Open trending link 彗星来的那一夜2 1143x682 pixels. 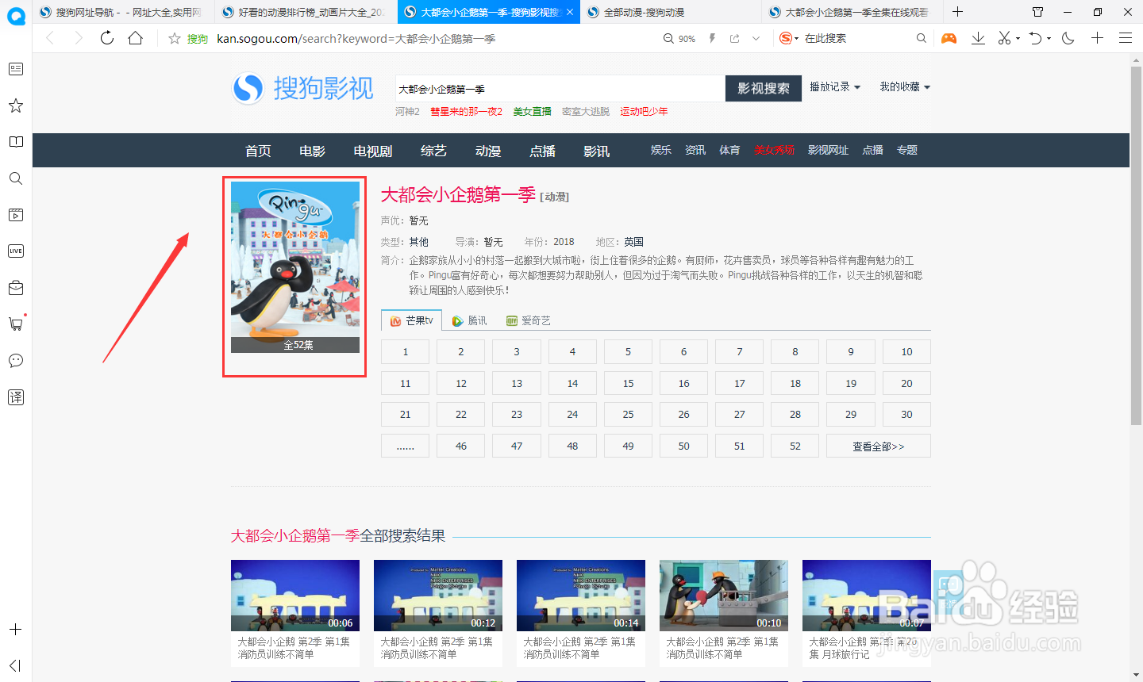(x=467, y=112)
